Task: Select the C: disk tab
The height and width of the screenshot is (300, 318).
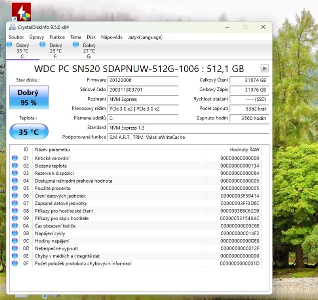Action: point(23,50)
